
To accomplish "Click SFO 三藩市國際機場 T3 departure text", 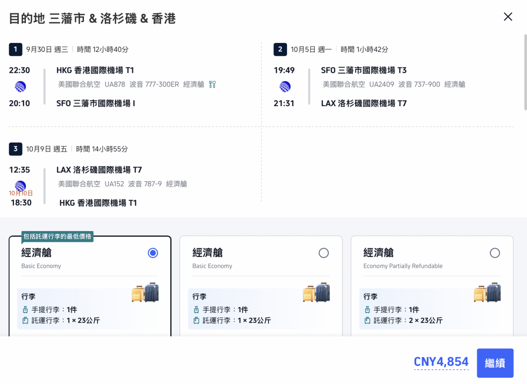I will pyautogui.click(x=364, y=70).
